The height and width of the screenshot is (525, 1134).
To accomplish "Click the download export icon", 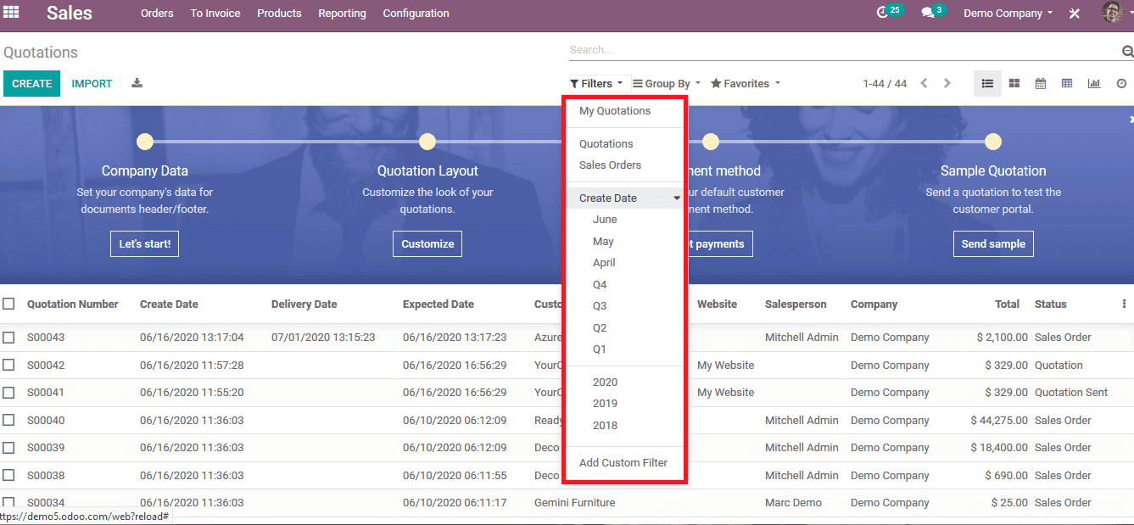I will click(x=137, y=83).
